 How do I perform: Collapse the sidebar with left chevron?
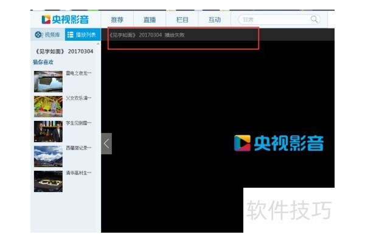106,143
